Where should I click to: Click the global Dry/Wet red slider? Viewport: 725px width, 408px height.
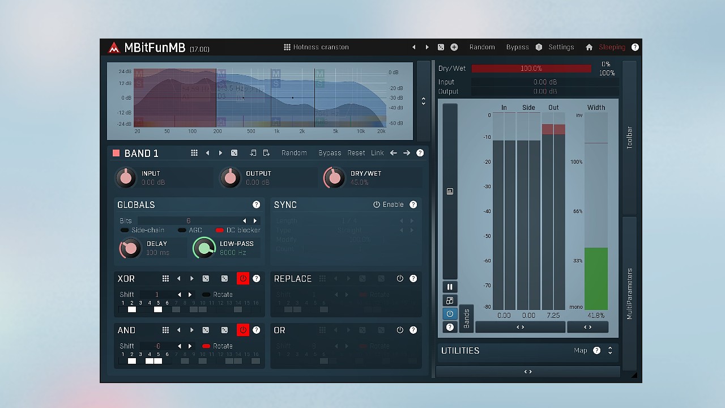[x=531, y=69]
